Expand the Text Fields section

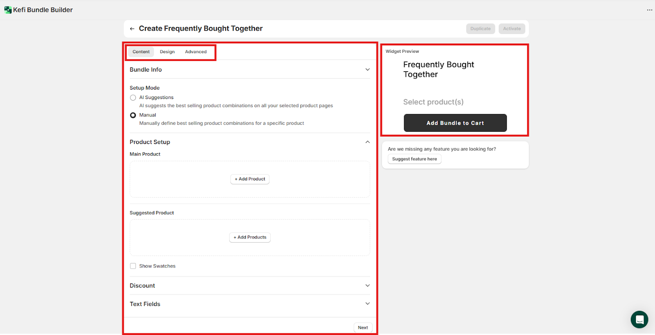367,304
